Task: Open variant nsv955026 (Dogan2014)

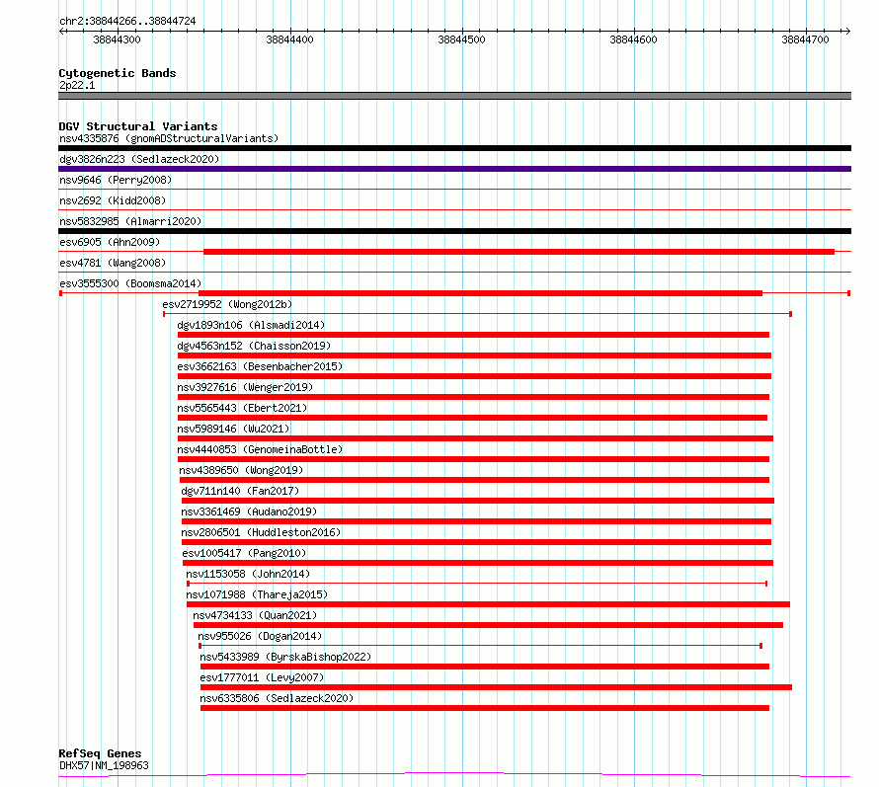Action: pos(260,636)
